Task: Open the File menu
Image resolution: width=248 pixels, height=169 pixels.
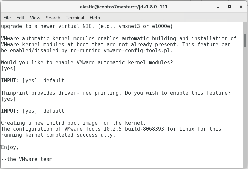Action: pyautogui.click(x=7, y=18)
